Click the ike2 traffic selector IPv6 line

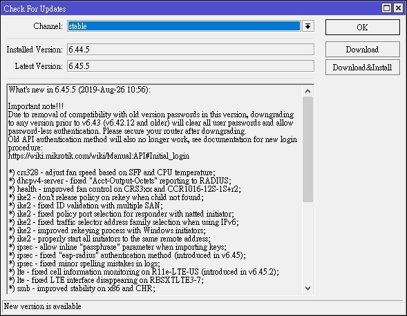tap(124, 222)
